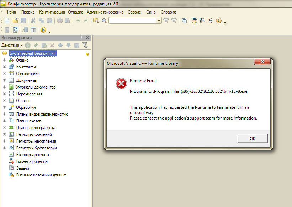Click the Paste clipboard icon
292x207 pixels.
point(49,21)
